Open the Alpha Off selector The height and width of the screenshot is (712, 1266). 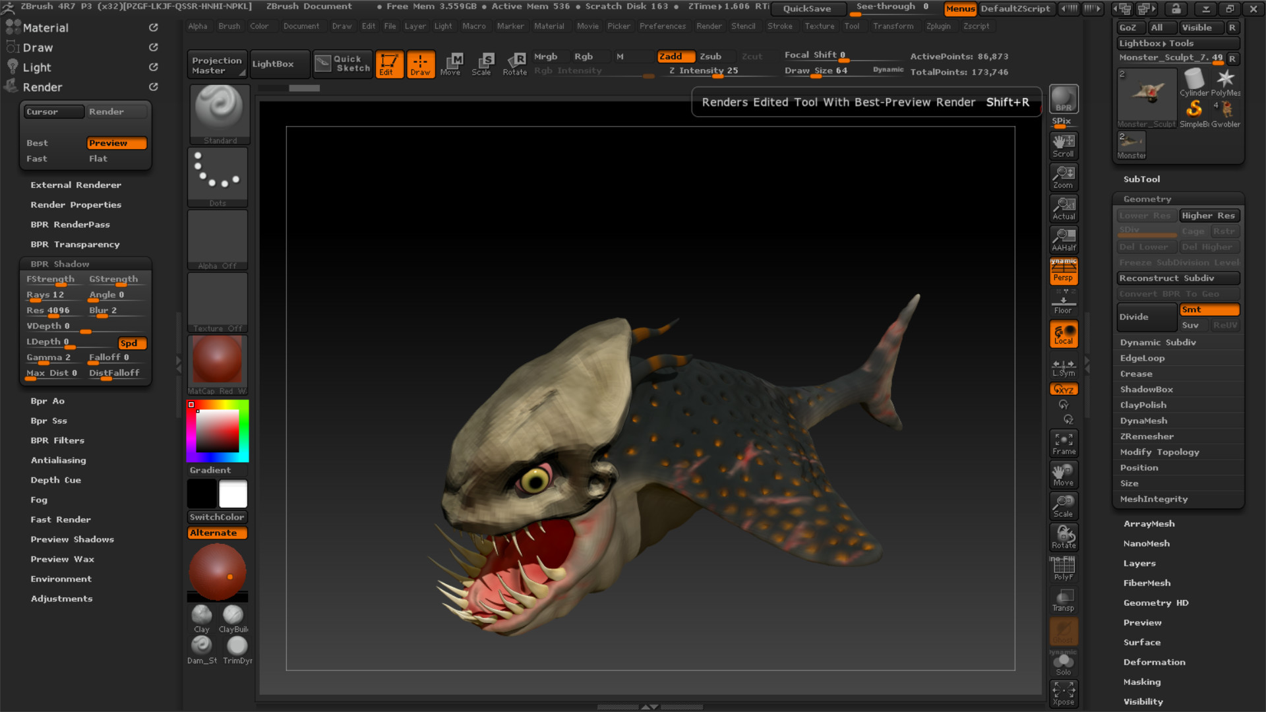(x=218, y=239)
